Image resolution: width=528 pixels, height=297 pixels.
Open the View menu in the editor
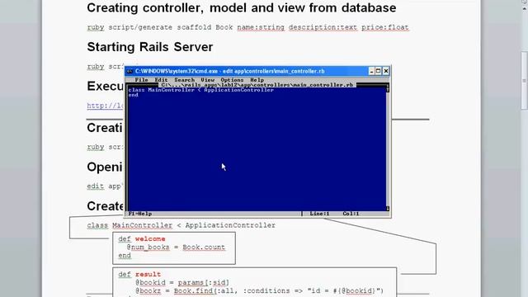(207, 80)
